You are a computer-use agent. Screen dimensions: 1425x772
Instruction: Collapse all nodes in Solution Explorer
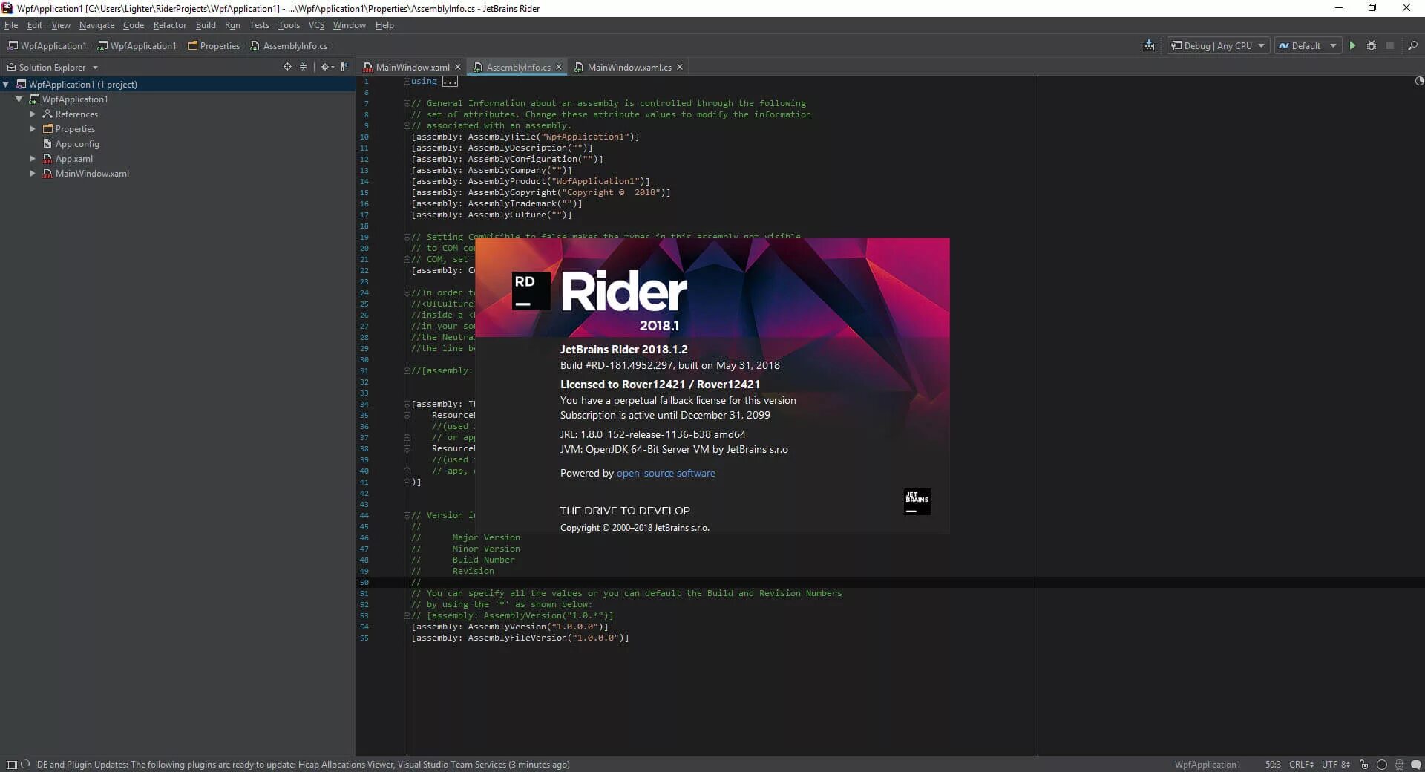tap(303, 67)
